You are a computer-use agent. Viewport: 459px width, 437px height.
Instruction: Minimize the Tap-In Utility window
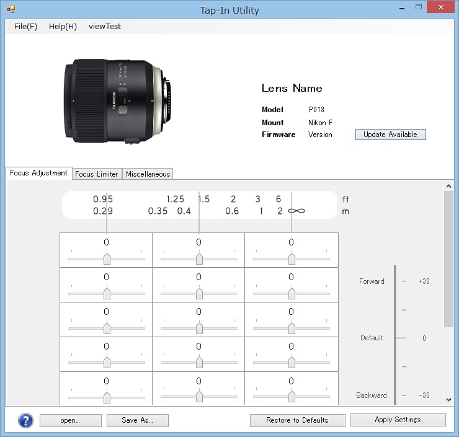click(x=402, y=7)
